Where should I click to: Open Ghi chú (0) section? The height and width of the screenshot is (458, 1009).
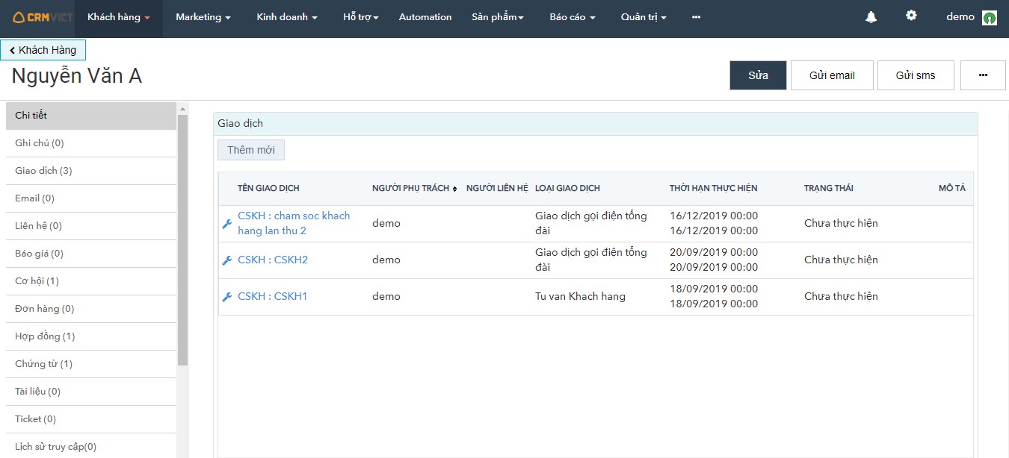point(91,143)
